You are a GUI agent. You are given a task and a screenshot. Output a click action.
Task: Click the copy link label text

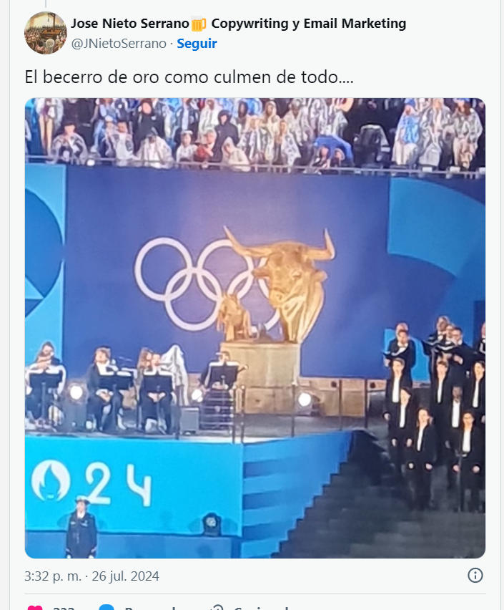click(261, 608)
